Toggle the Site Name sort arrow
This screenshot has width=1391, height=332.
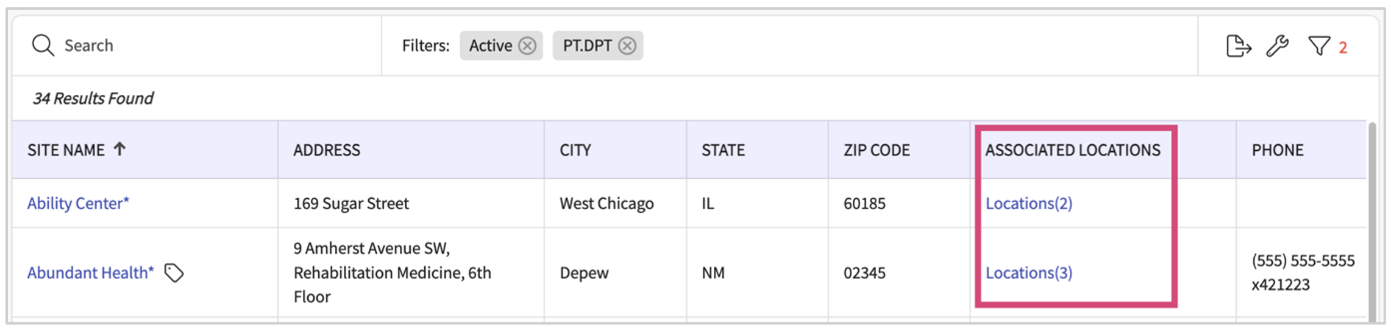click(x=120, y=149)
